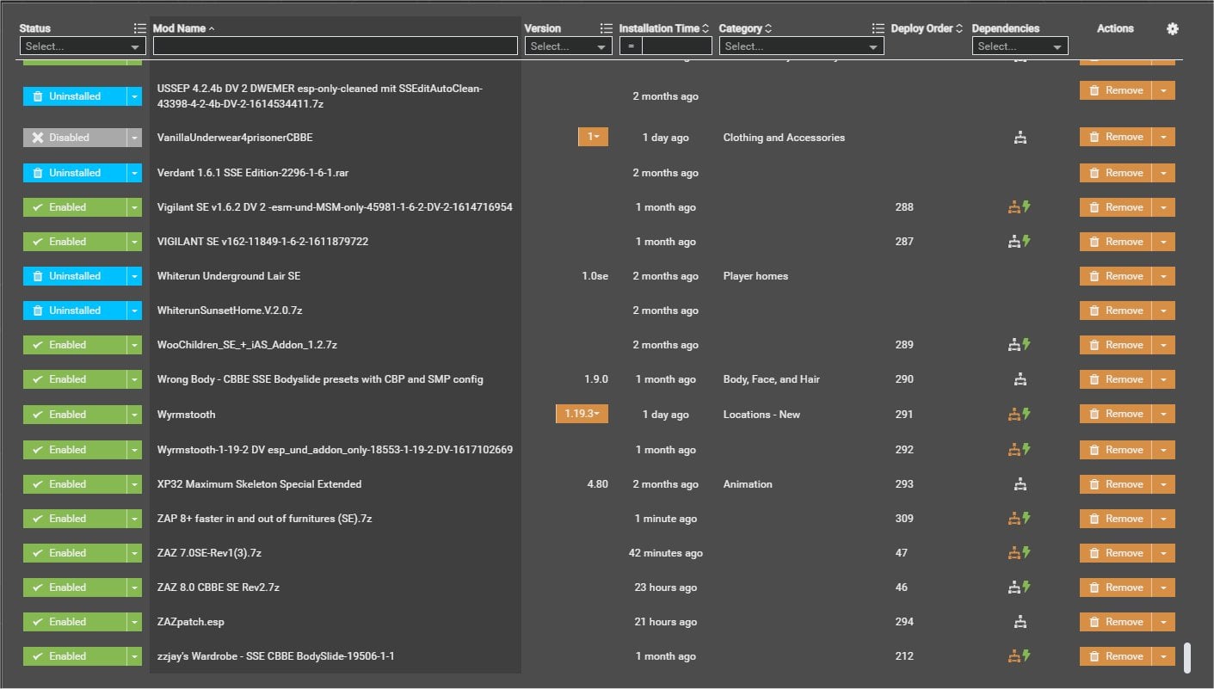Remove ZAZ 7.0SE-Rev1(3).7z mod
The height and width of the screenshot is (689, 1214).
click(x=1116, y=553)
